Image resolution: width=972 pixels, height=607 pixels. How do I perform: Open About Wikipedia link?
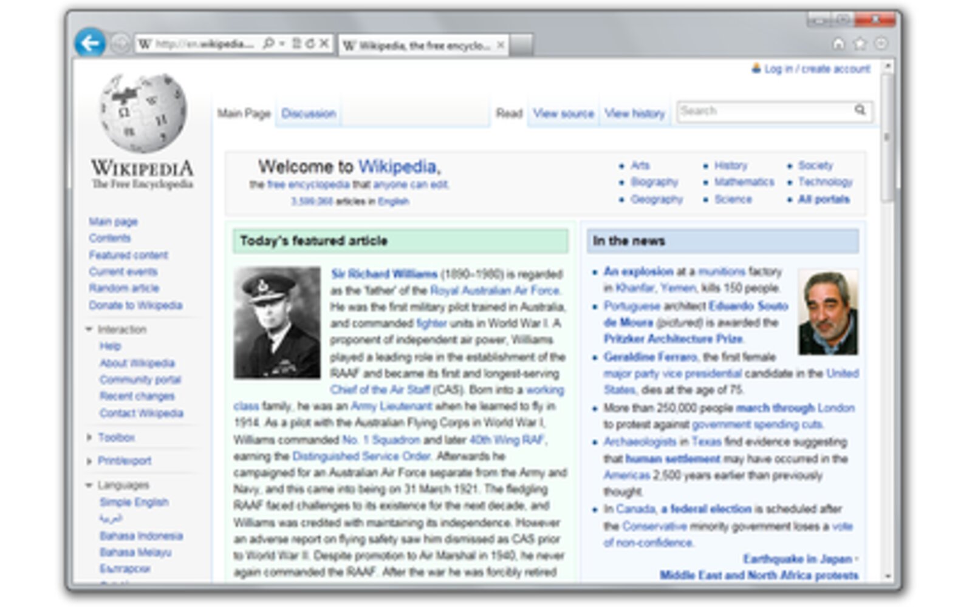(137, 363)
